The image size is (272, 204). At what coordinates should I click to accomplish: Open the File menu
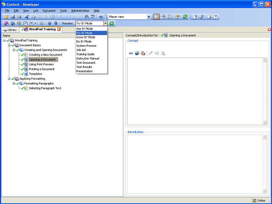point(7,11)
